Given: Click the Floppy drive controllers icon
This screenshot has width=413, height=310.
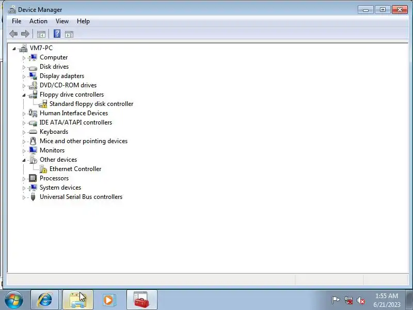Looking at the screenshot, I should coord(33,95).
